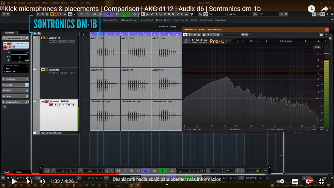Select the Mute X tool

[x=169, y=14]
